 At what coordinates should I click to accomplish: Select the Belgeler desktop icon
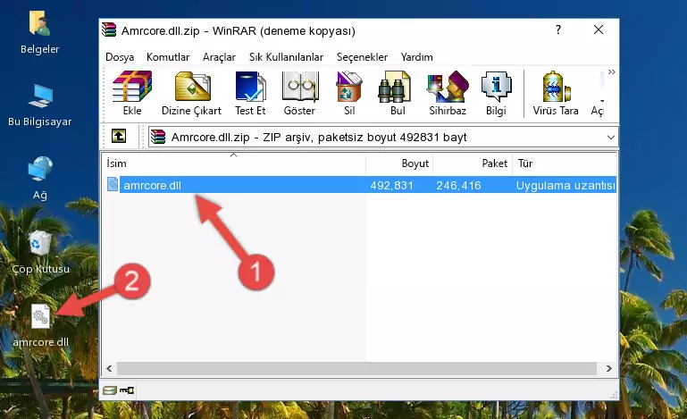click(x=40, y=33)
